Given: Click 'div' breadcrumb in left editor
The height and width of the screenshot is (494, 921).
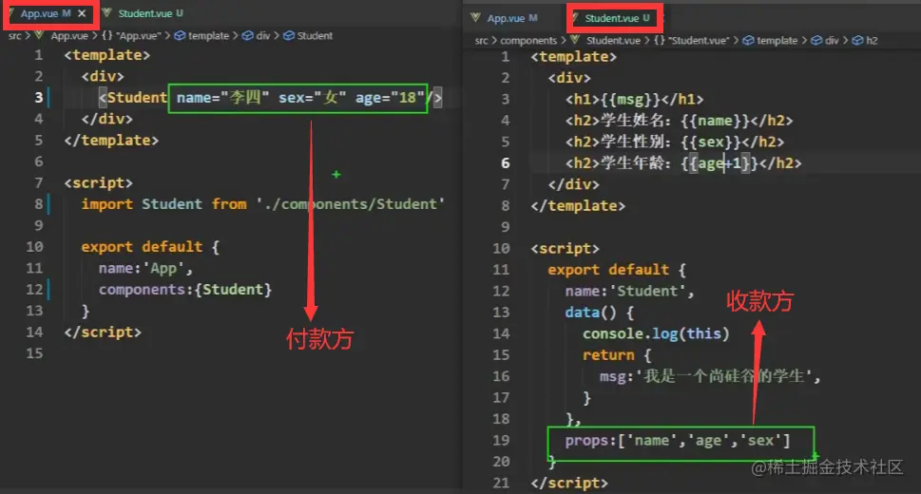Looking at the screenshot, I should coord(262,36).
